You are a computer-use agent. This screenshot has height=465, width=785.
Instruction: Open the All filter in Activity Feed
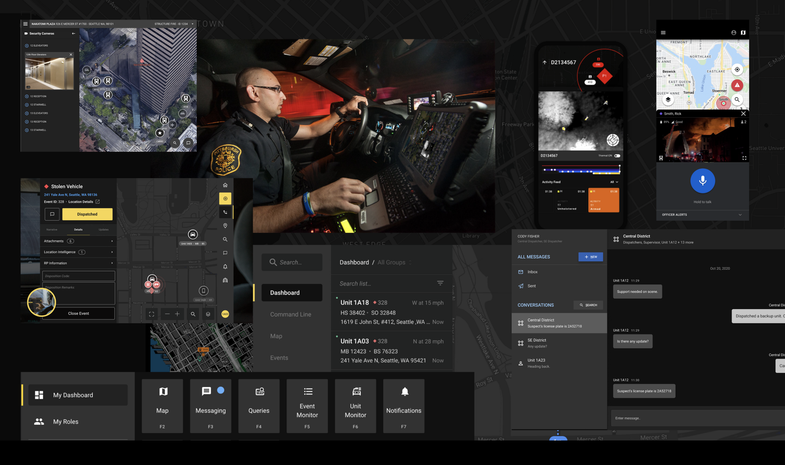[614, 182]
